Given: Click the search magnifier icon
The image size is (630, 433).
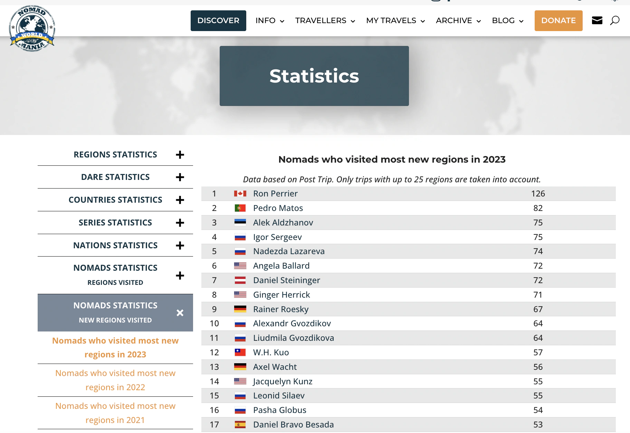Looking at the screenshot, I should point(614,20).
